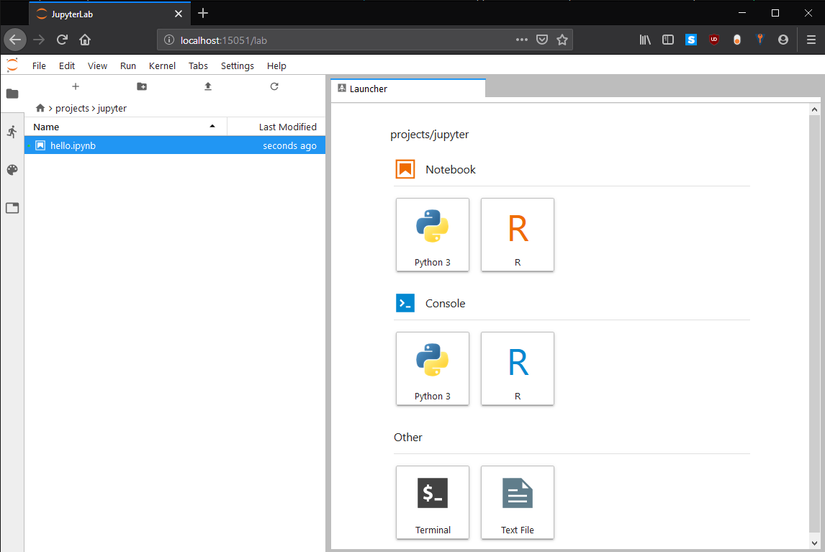Image resolution: width=825 pixels, height=552 pixels.
Task: Click the Upload Files icon
Action: tap(208, 86)
